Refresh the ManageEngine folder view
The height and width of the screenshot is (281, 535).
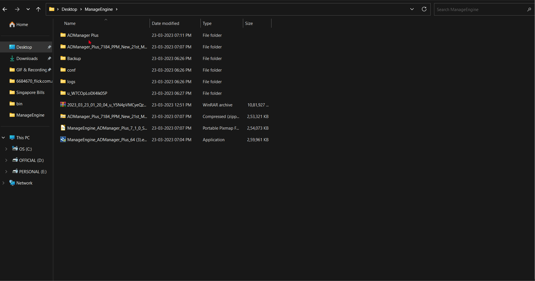click(x=424, y=9)
